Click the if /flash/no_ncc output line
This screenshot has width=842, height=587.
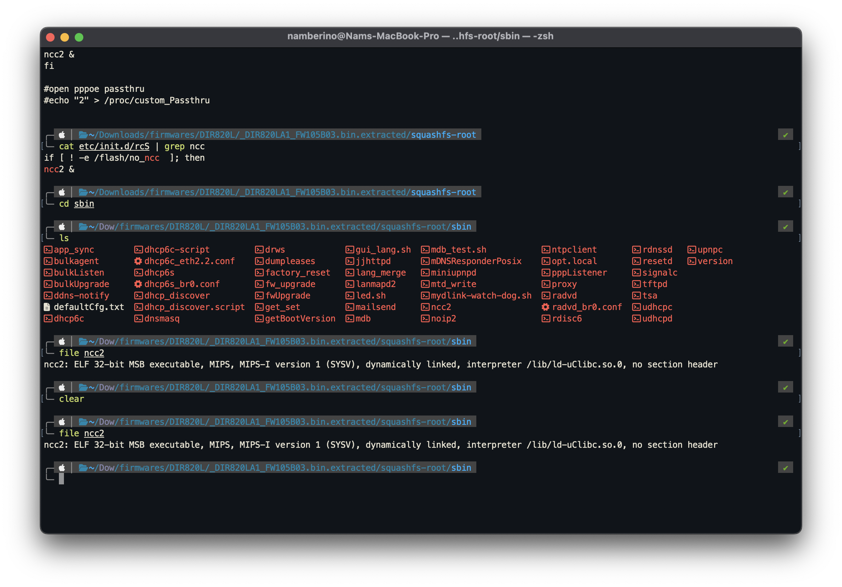tap(124, 158)
